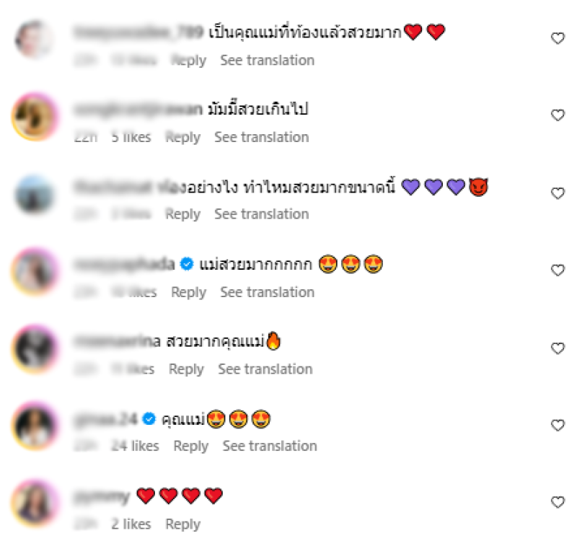Open the 2 likes count on last comment
Viewport: 577px width, 546px height.
(x=131, y=524)
